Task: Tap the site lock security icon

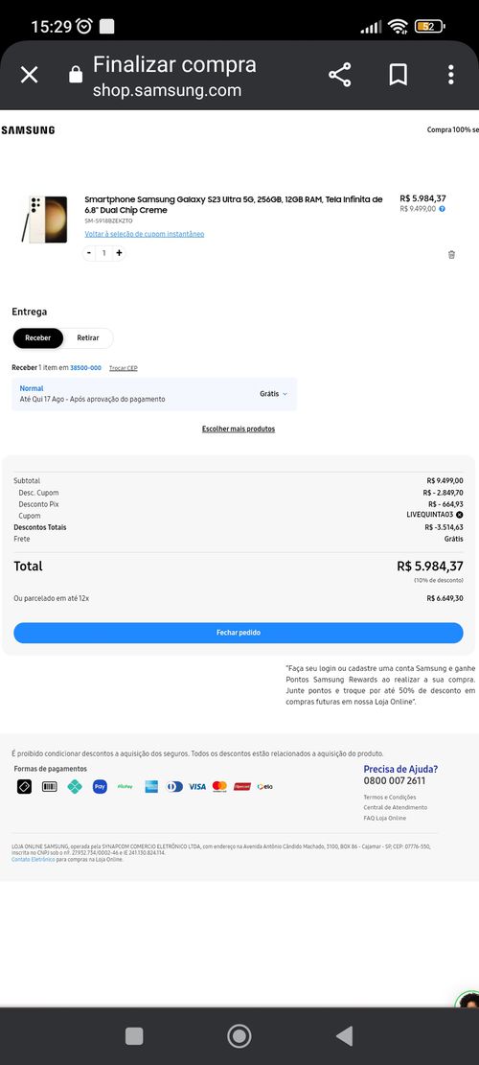Action: [x=76, y=75]
